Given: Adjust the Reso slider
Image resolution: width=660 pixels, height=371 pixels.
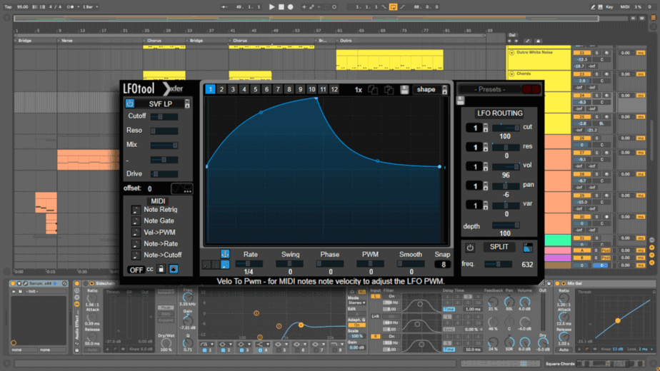Looking at the screenshot, I should click(164, 131).
